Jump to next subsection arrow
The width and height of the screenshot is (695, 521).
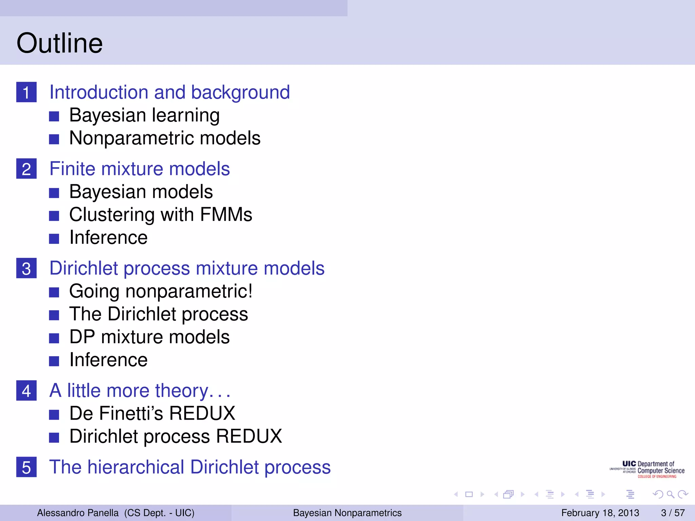tap(563, 494)
